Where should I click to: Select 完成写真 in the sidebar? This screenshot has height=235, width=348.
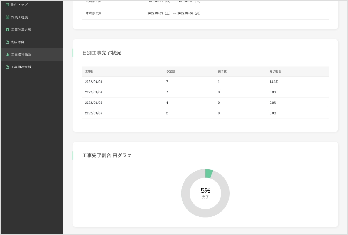point(17,42)
